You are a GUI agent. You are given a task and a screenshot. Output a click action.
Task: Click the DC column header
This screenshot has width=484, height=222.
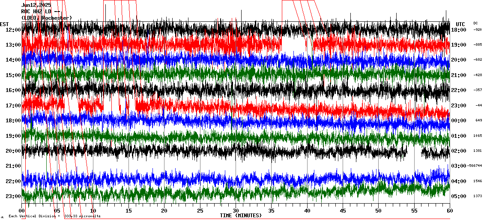pyautogui.click(x=475, y=23)
